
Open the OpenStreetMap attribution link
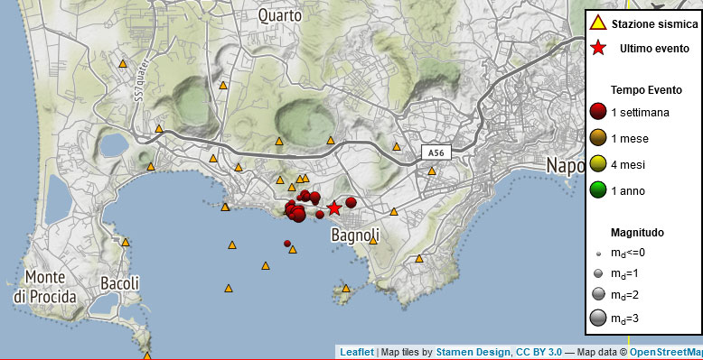666,353
